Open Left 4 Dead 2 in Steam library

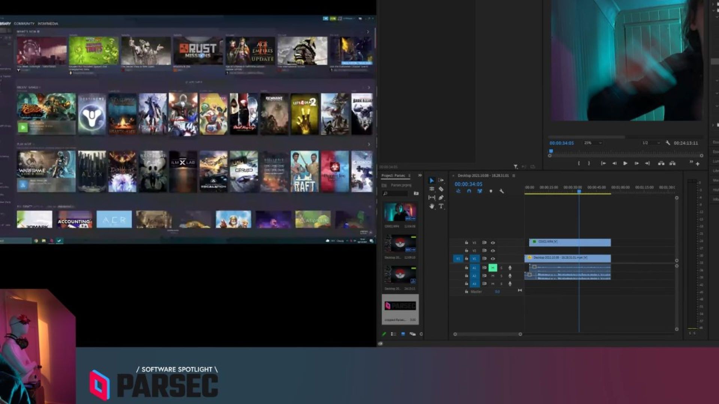[x=304, y=114]
